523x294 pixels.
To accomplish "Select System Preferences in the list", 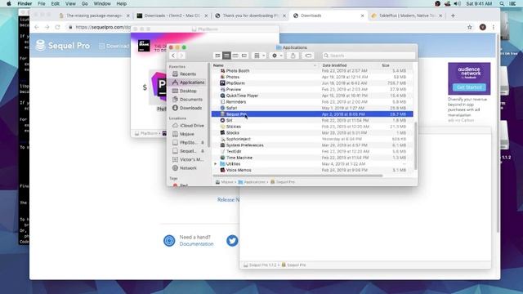I will point(312,145).
